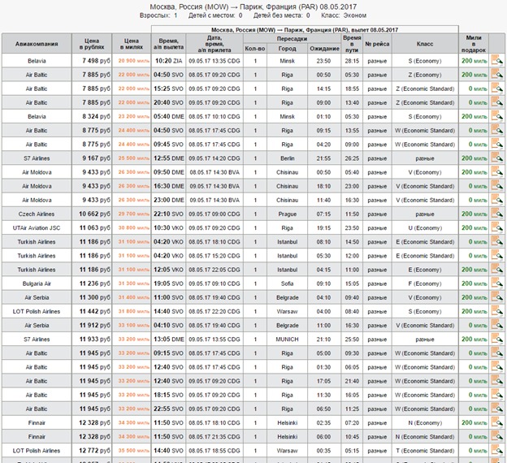The image size is (507, 463).
Task: Open details icon for Air Baltic 09:45 SVO flight
Action: click(x=497, y=144)
